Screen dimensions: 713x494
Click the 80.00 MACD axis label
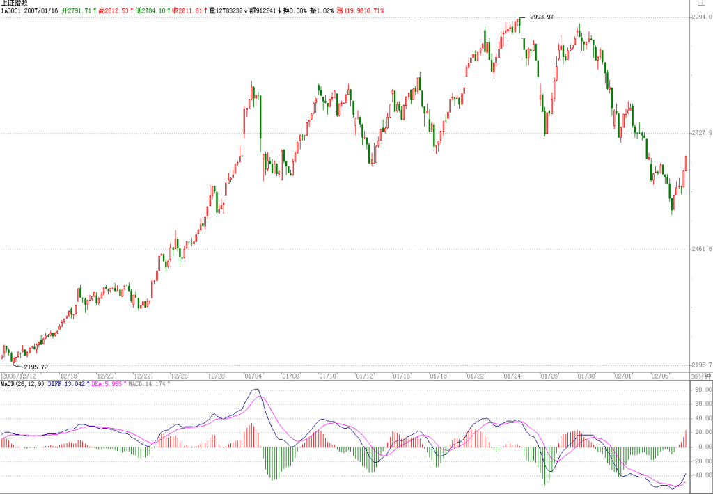tap(703, 390)
